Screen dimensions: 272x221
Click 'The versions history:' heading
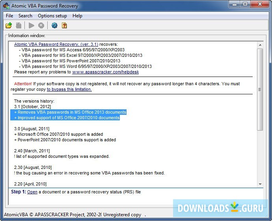pos(34,101)
